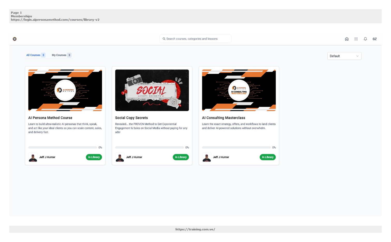The image size is (391, 242).
Task: Open the notifications bell icon
Action: [x=365, y=39]
